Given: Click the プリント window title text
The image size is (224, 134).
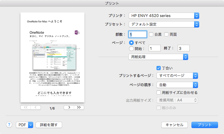Looking at the screenshot, I should tap(112, 3).
